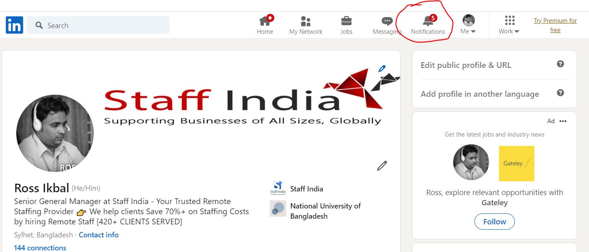Click the gray pencil to edit intro
Screen dimensions: 589x252
(x=382, y=165)
